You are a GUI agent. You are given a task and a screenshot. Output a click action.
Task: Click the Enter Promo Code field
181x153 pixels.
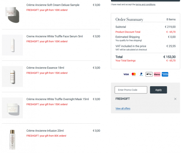click(x=131, y=90)
